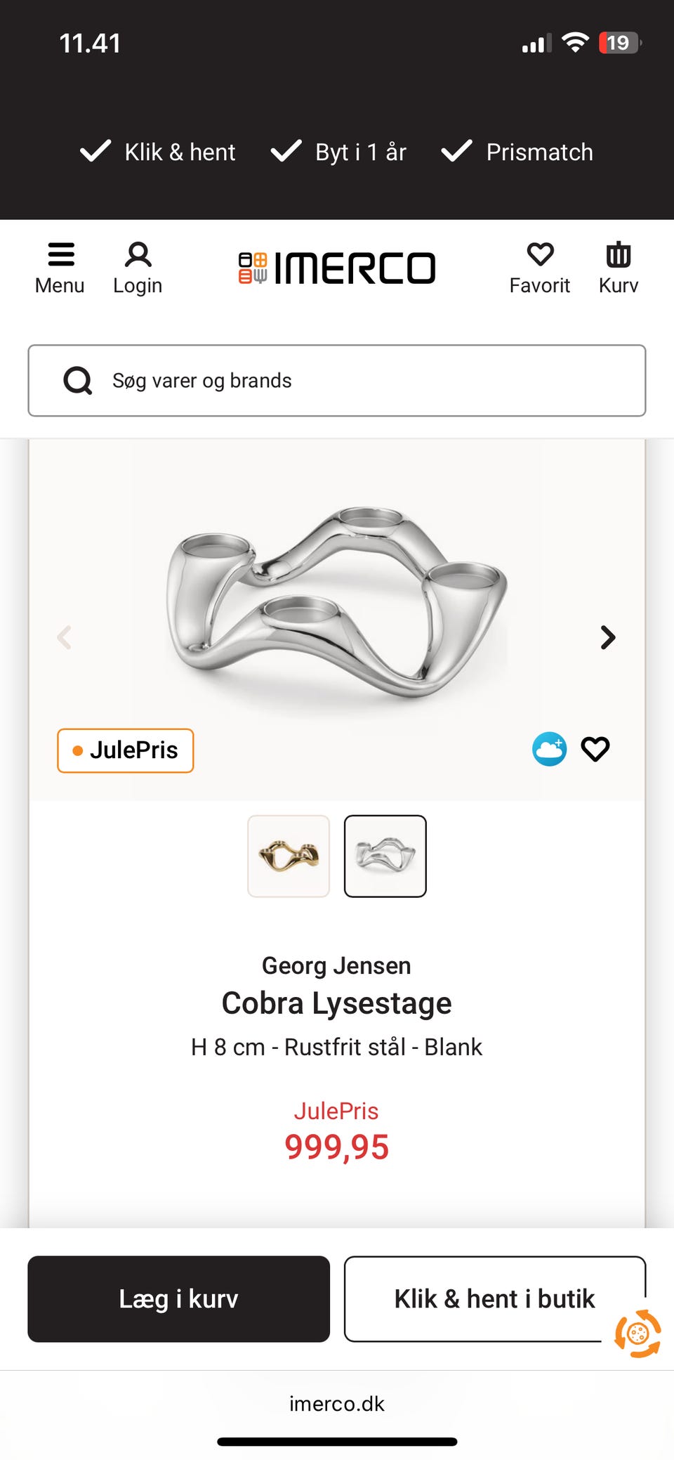Viewport: 674px width, 1460px height.
Task: Tap the Klik & hent banner item
Action: 158,152
